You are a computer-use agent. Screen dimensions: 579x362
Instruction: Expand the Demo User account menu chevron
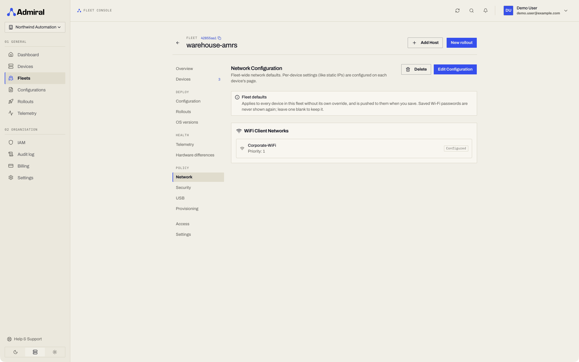tap(566, 11)
